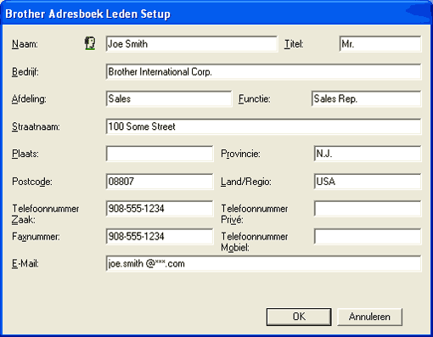
Task: Confirm the dialog with the OK button
Action: [299, 317]
